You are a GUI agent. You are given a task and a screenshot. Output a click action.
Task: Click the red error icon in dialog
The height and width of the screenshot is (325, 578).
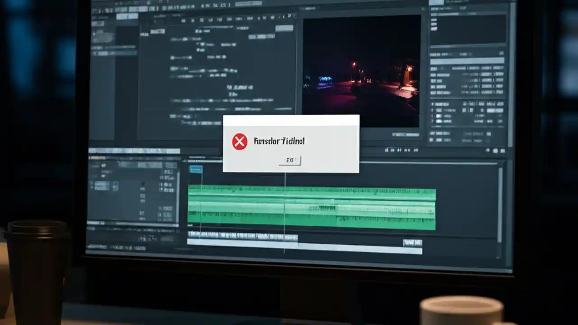click(239, 141)
